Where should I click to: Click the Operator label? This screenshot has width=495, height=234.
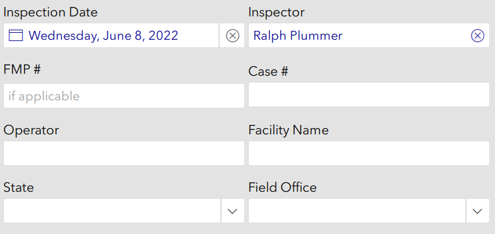[x=32, y=130]
